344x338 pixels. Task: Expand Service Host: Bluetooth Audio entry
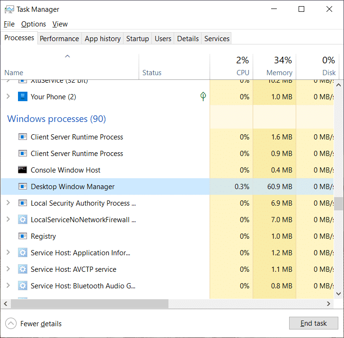pos(8,286)
